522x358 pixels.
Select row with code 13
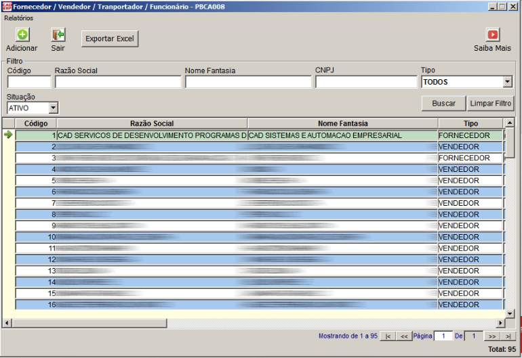pyautogui.click(x=259, y=271)
